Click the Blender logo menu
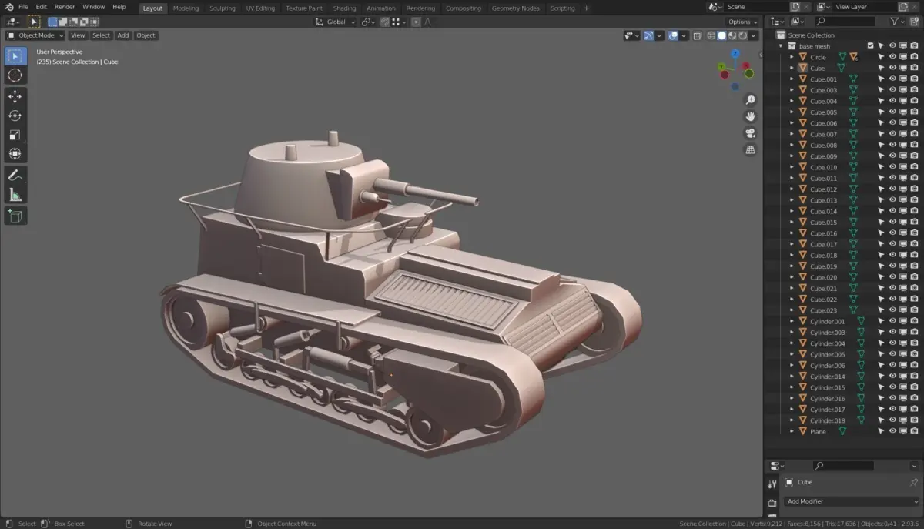 (9, 7)
